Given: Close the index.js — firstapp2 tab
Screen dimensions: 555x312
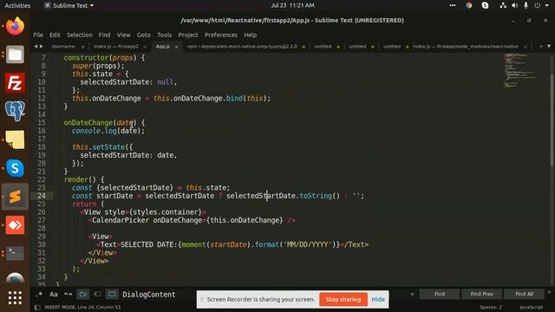Looking at the screenshot, I should (x=145, y=47).
